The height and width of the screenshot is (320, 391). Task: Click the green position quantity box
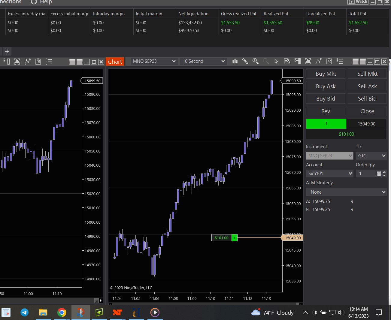click(326, 124)
